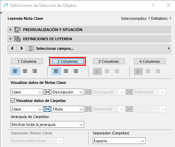Uncheck Visualizar datos de Carpetas
This screenshot has height=147, width=175.
(13, 101)
